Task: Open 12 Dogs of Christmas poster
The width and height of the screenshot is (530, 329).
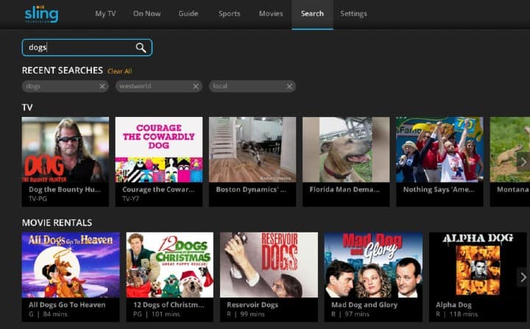Action: 170,265
